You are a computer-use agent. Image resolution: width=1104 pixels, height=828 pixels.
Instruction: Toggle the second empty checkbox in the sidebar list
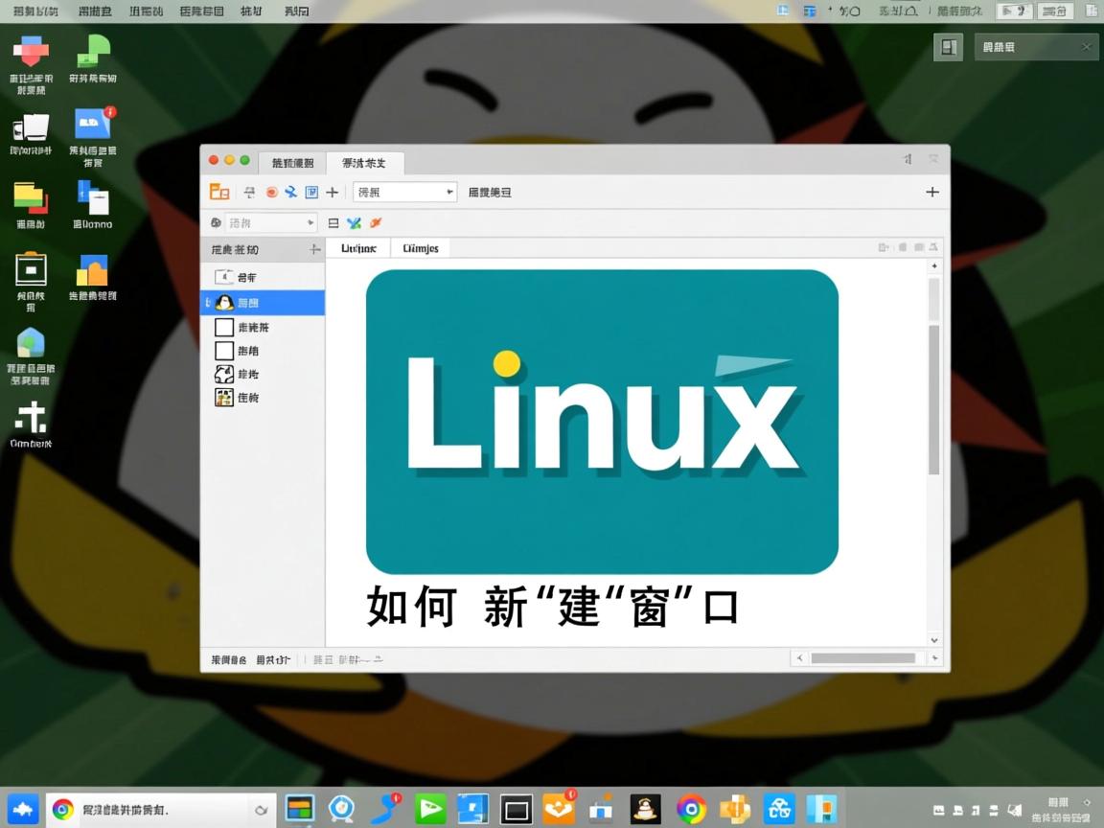[x=223, y=351]
